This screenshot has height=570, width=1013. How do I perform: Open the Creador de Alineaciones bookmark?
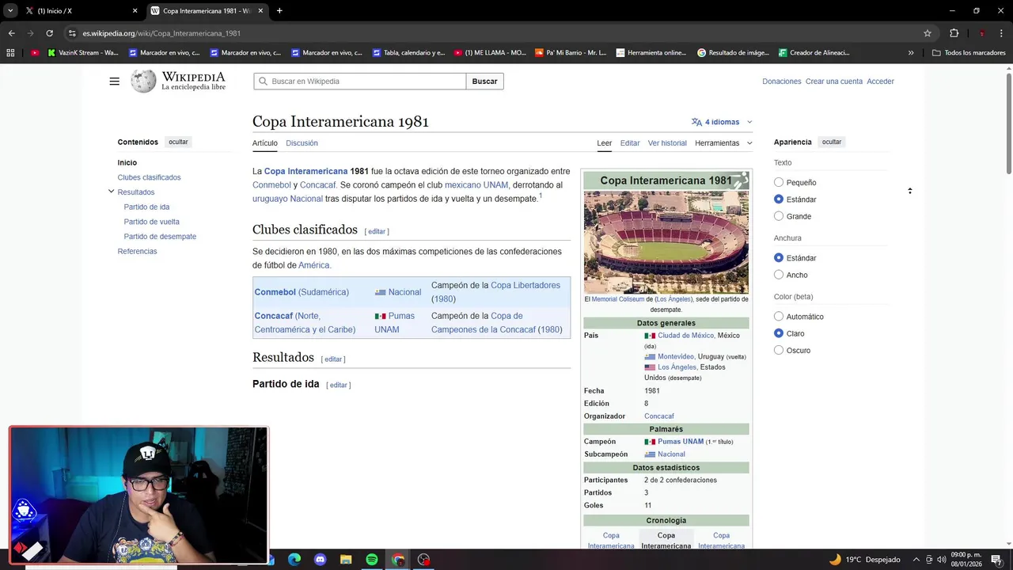pyautogui.click(x=814, y=53)
